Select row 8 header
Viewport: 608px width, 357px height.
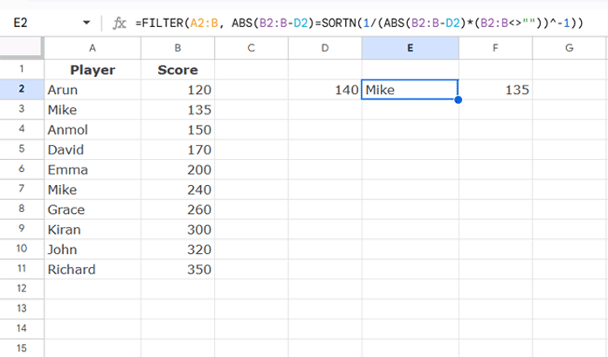click(x=22, y=209)
